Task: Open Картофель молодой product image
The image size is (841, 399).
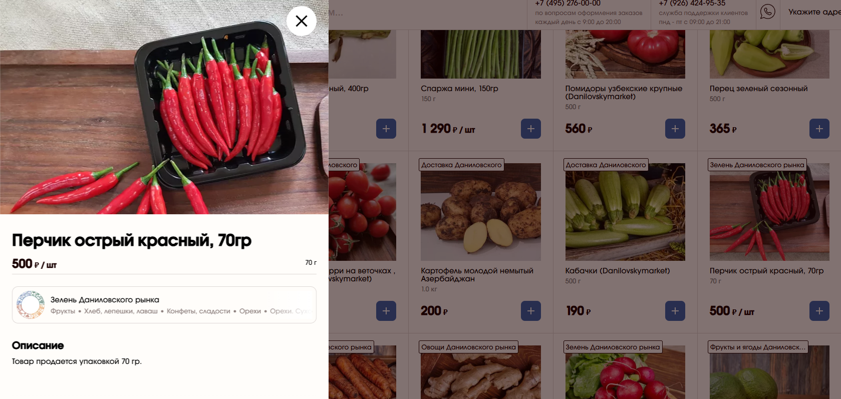Action: pos(481,212)
